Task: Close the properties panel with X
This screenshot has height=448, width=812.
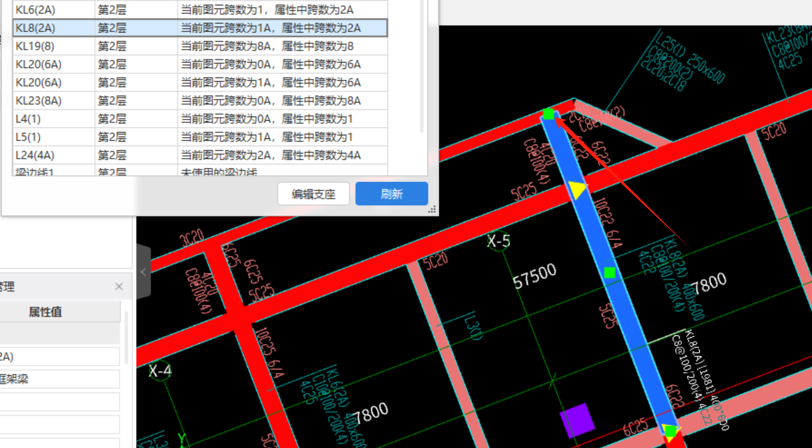Action: click(x=119, y=287)
